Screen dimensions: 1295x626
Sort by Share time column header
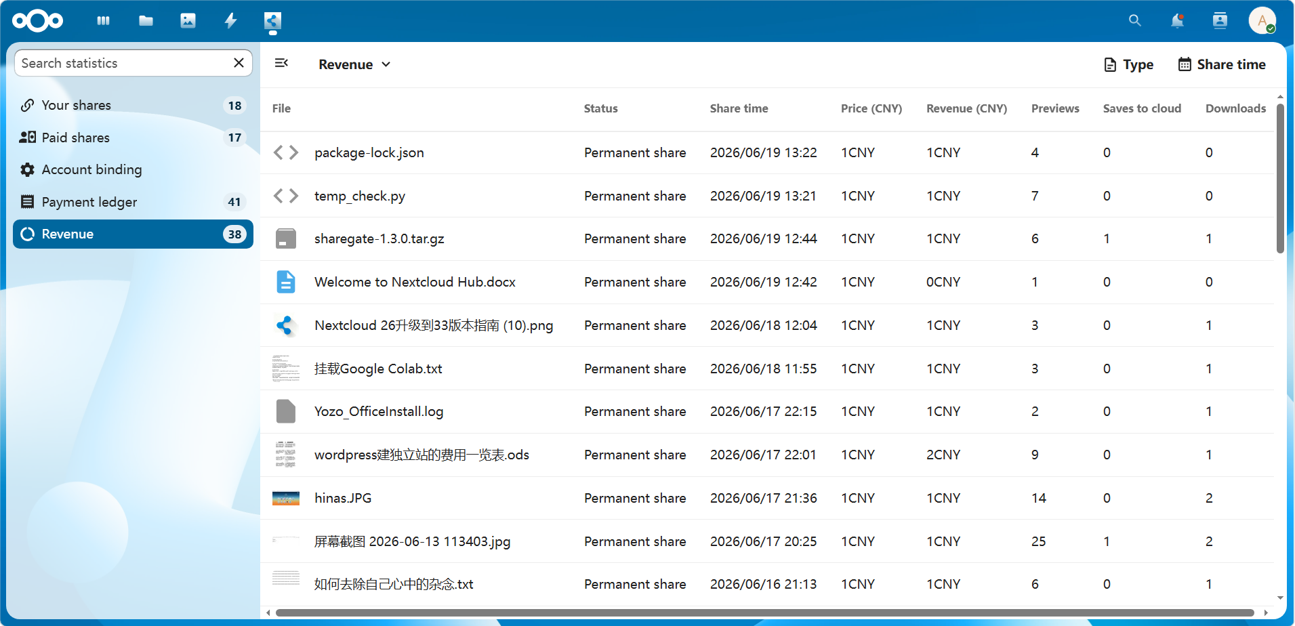point(739,108)
